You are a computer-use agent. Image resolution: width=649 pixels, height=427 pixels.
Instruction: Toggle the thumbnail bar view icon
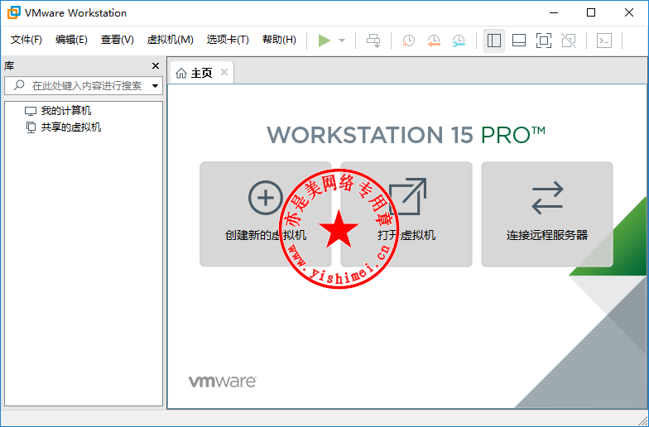[x=519, y=41]
